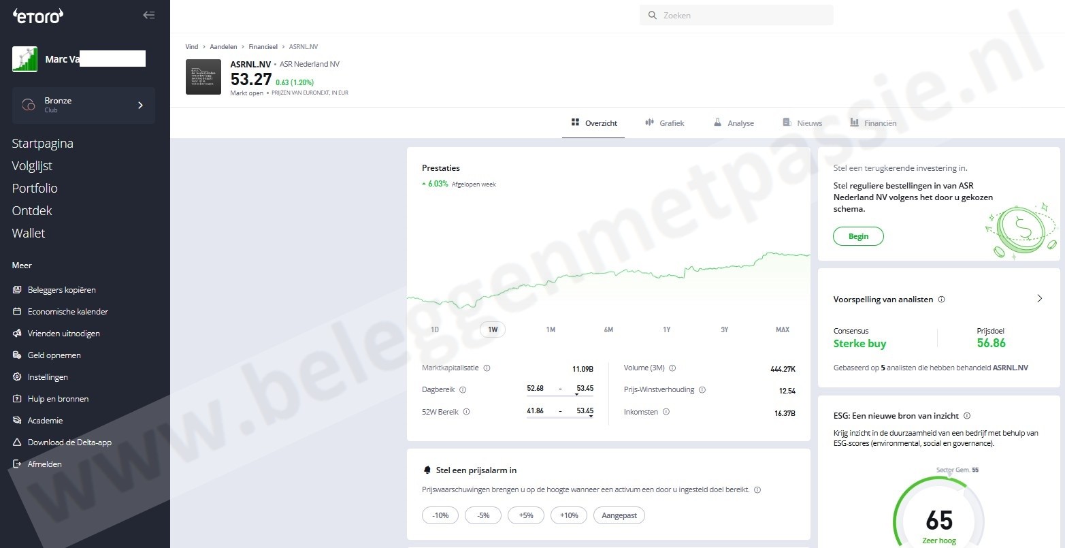Expand analyst forecast with chevron arrow
The height and width of the screenshot is (548, 1065).
(x=1039, y=299)
